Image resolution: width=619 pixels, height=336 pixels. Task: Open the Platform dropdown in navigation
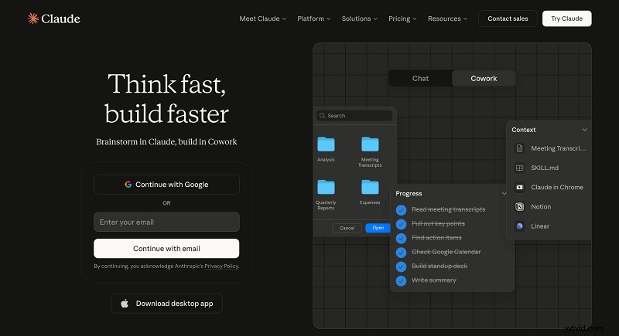(x=313, y=19)
